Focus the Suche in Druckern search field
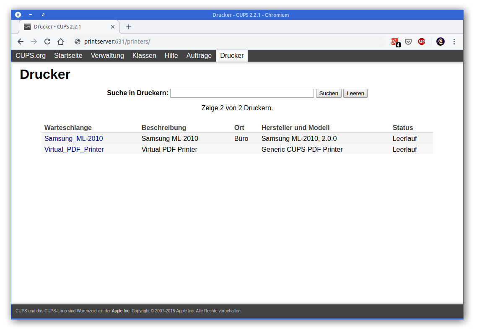Viewport: 477px width, 335px height. [x=242, y=93]
